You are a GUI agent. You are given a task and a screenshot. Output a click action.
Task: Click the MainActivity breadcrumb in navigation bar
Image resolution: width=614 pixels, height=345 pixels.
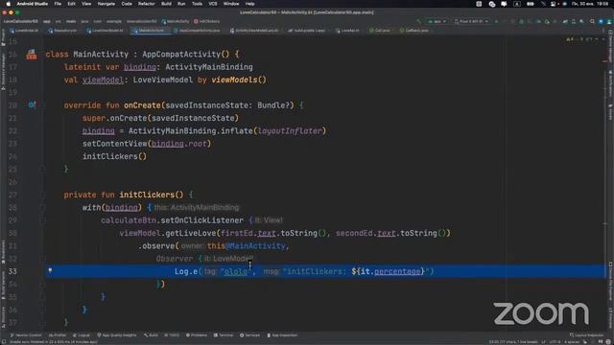[176, 21]
